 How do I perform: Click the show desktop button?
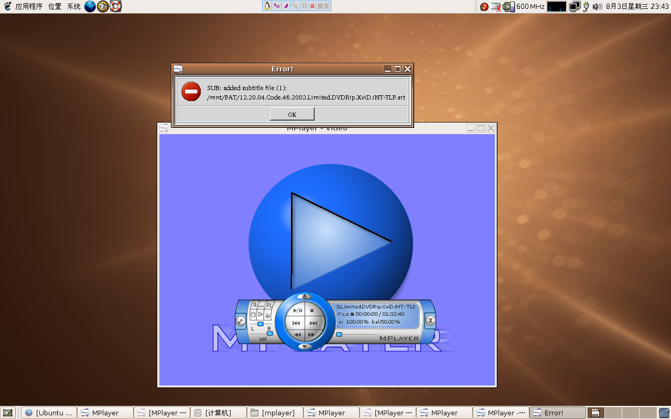pos(8,413)
